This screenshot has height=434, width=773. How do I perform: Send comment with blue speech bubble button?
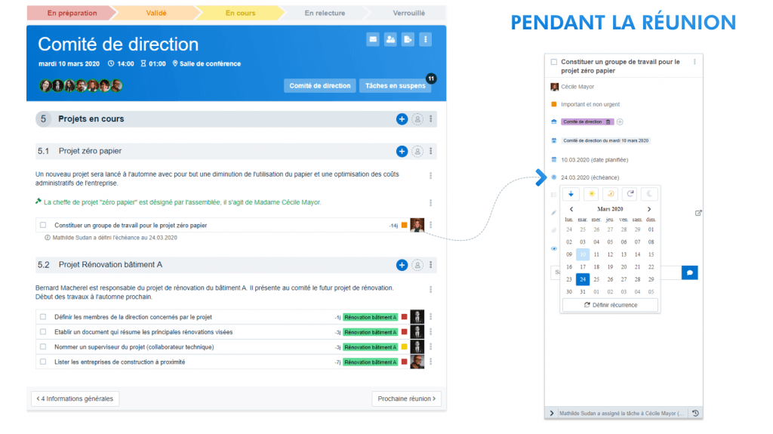[690, 272]
